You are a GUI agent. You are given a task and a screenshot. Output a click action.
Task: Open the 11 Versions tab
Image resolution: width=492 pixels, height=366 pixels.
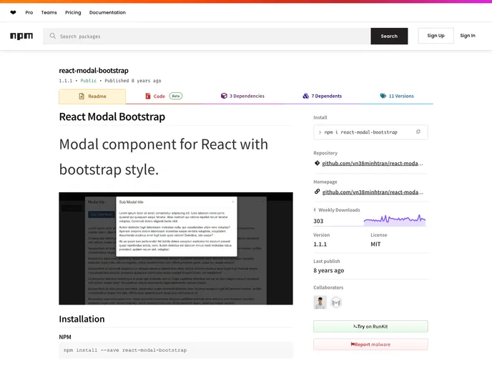tap(397, 96)
